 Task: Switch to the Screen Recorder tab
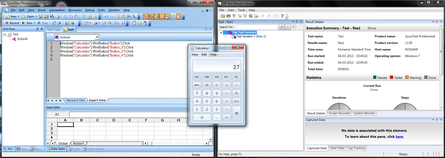pyautogui.click(x=339, y=113)
